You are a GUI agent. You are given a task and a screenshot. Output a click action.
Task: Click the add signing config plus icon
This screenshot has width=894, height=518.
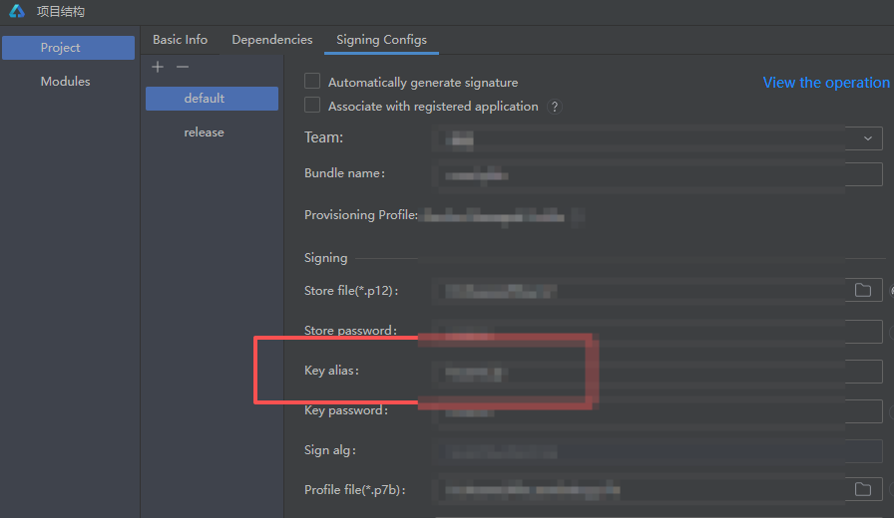click(157, 67)
